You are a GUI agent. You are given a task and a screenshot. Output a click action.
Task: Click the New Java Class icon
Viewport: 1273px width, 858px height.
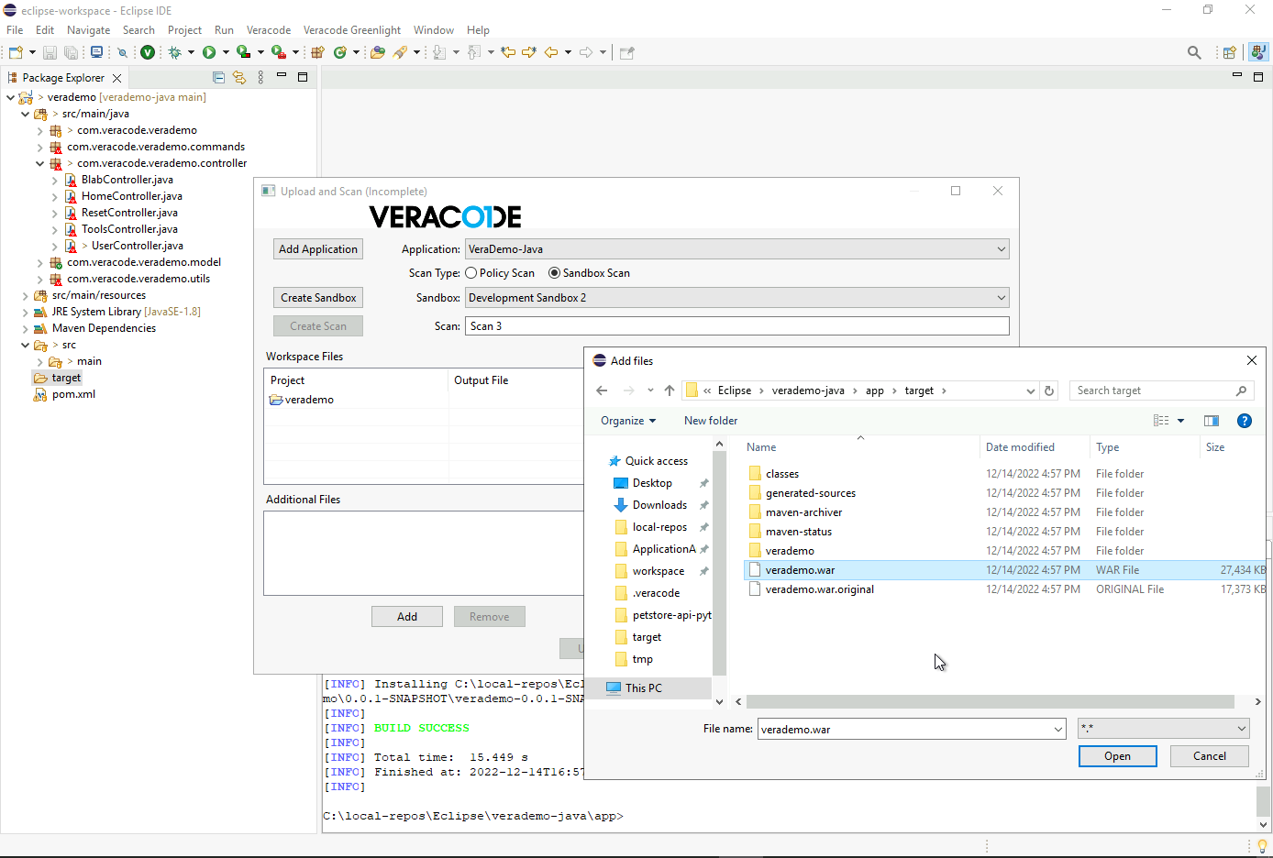tap(340, 53)
